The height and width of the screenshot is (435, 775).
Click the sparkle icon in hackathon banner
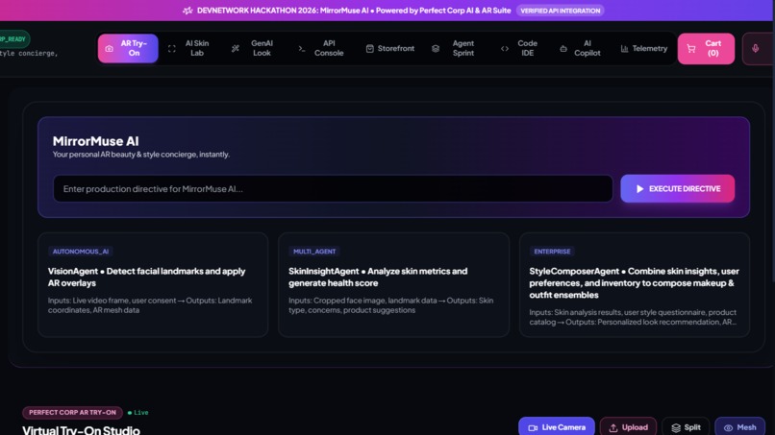[x=187, y=11]
